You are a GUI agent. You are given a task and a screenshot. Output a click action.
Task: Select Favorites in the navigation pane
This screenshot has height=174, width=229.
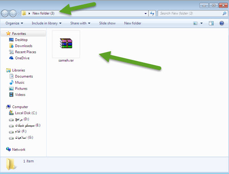[x=19, y=34]
